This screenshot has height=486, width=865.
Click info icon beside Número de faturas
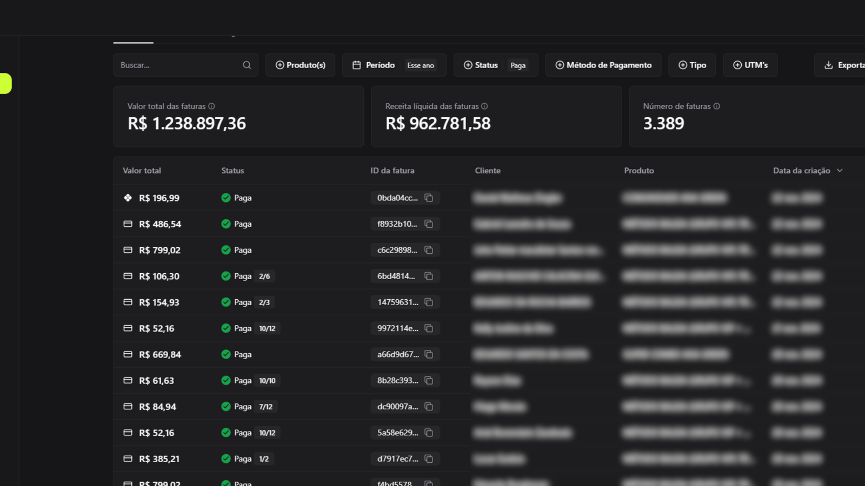pos(716,106)
